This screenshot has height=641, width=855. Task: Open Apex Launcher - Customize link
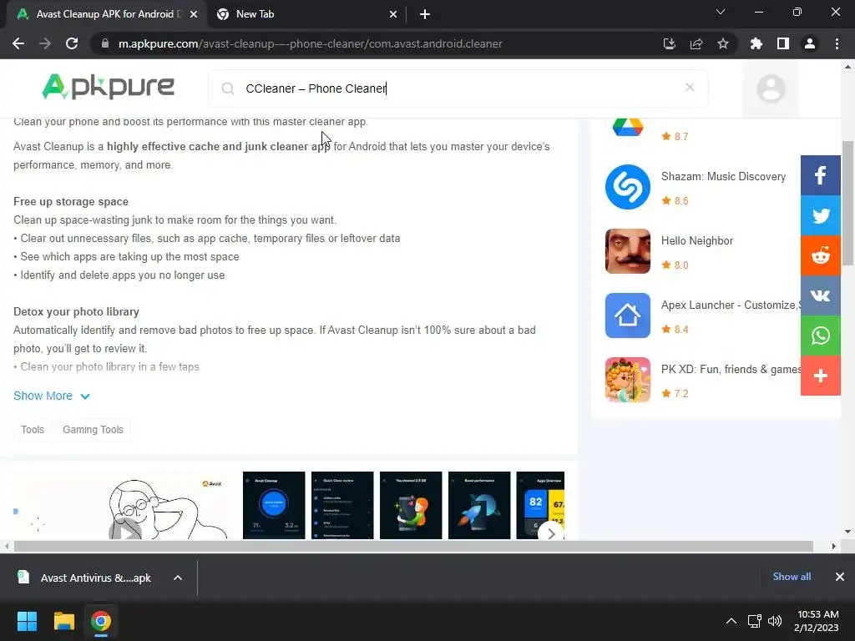731,305
